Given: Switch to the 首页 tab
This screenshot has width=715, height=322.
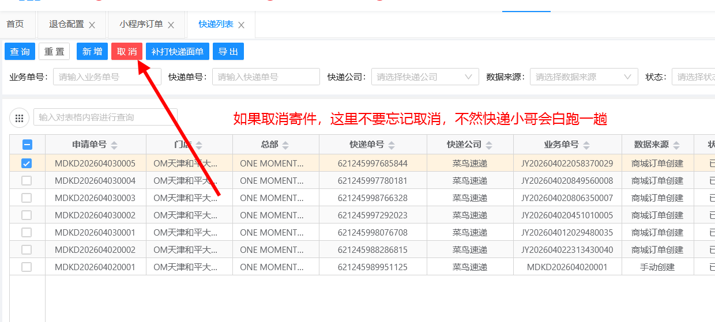Looking at the screenshot, I should pyautogui.click(x=16, y=24).
